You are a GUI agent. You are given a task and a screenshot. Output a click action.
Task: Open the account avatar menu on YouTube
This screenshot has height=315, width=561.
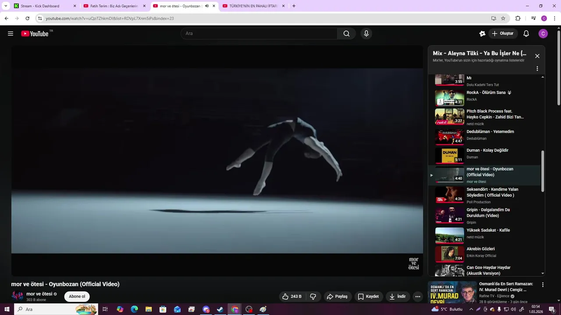pyautogui.click(x=543, y=34)
